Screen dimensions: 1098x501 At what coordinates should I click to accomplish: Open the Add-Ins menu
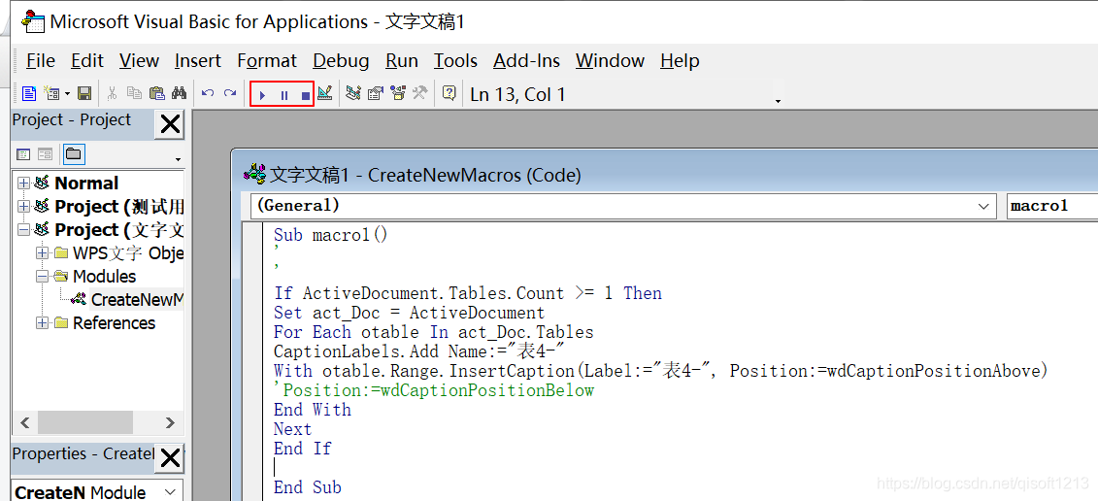point(526,61)
